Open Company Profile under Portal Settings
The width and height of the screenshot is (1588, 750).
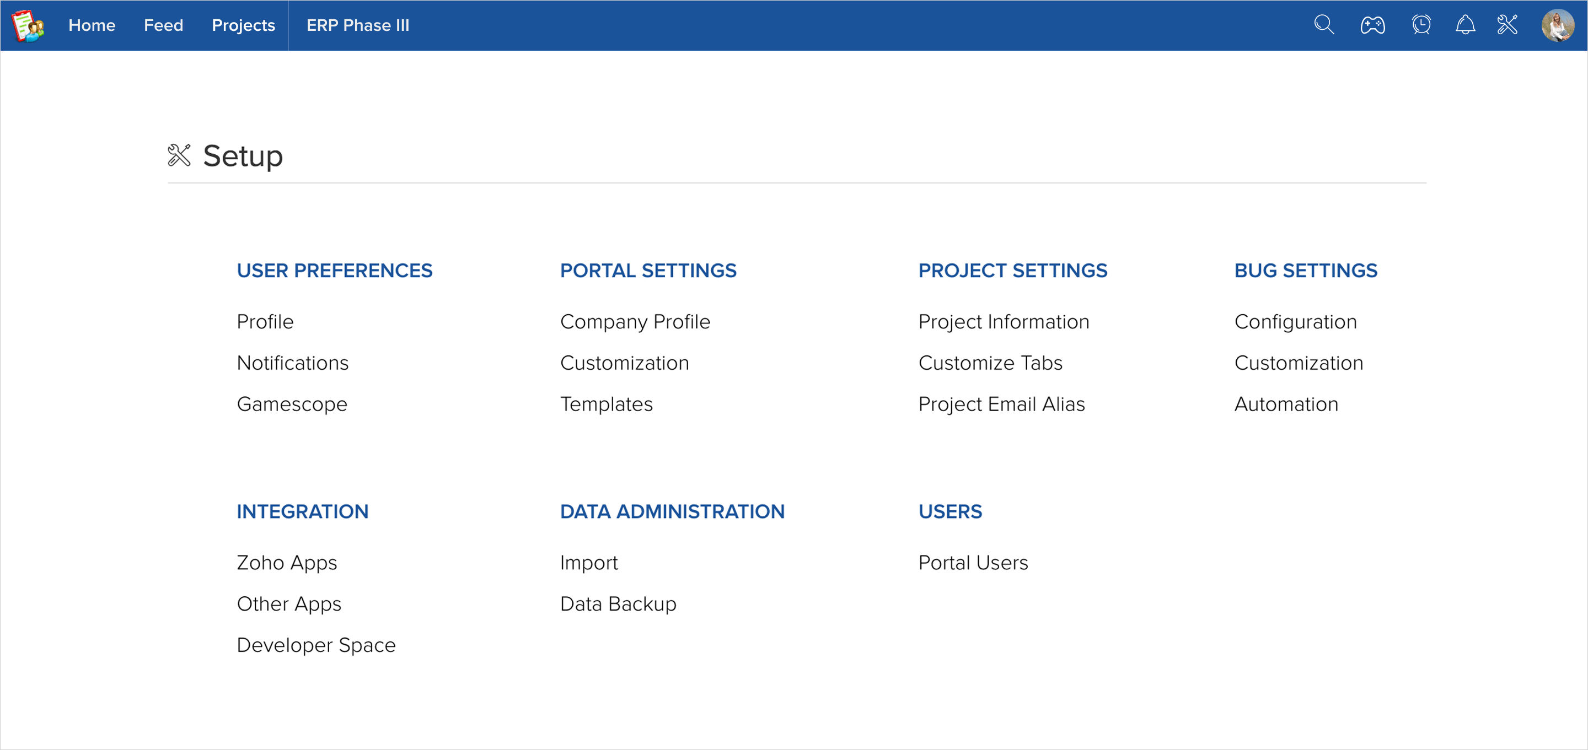pyautogui.click(x=635, y=322)
